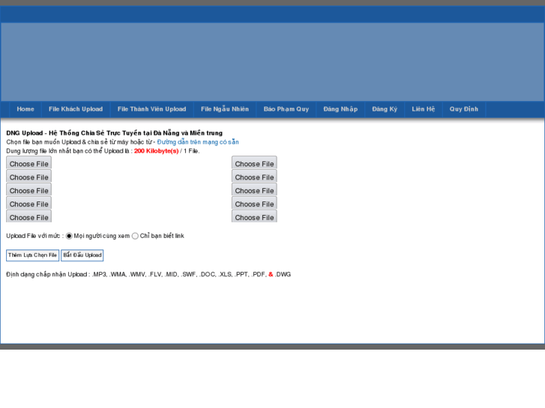
Task: Open File Khách Upload page
Action: coord(76,109)
